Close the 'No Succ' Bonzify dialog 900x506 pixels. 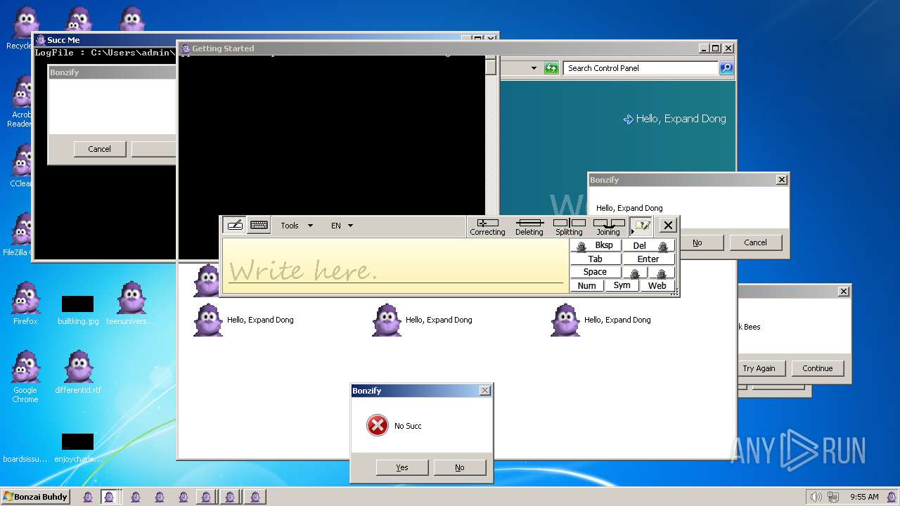tap(484, 391)
